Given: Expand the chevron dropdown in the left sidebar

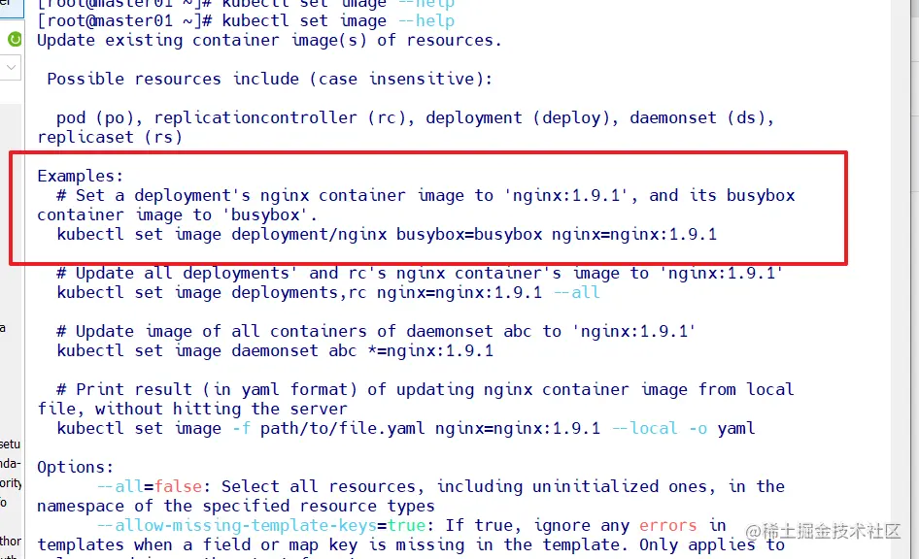Looking at the screenshot, I should click(11, 67).
